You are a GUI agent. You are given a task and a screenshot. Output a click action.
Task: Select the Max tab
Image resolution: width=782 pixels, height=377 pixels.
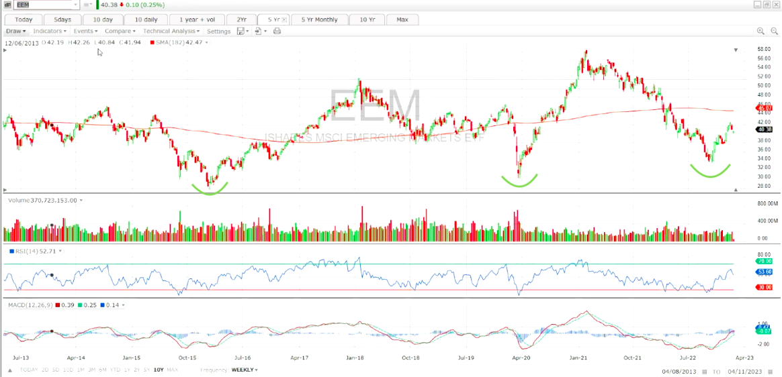[x=402, y=19]
